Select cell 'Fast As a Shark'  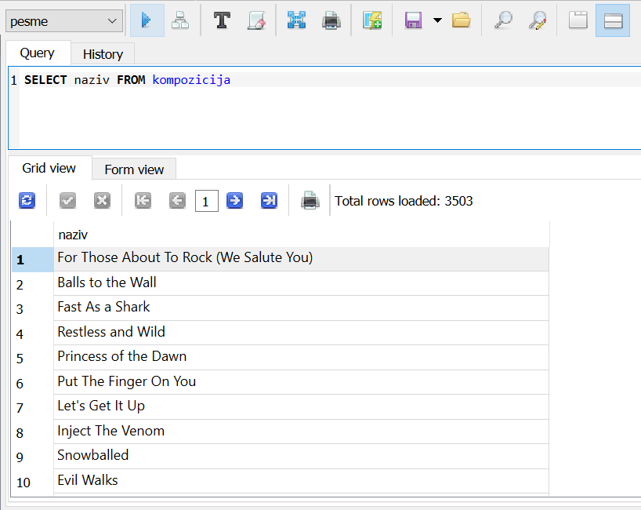point(301,308)
